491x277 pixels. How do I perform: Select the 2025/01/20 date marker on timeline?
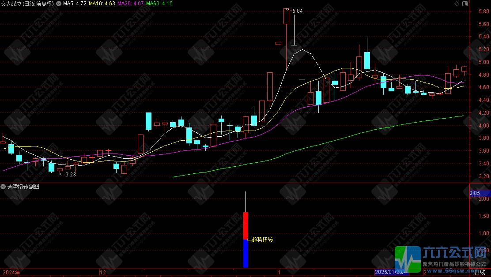tap(390, 273)
